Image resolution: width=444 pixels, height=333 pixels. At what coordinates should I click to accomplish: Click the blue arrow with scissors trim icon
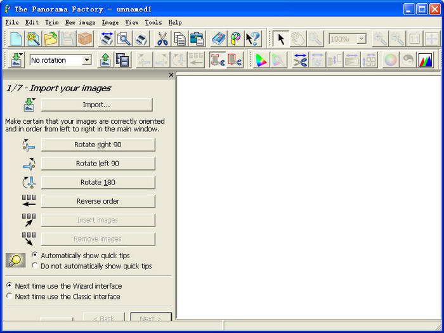click(x=300, y=60)
